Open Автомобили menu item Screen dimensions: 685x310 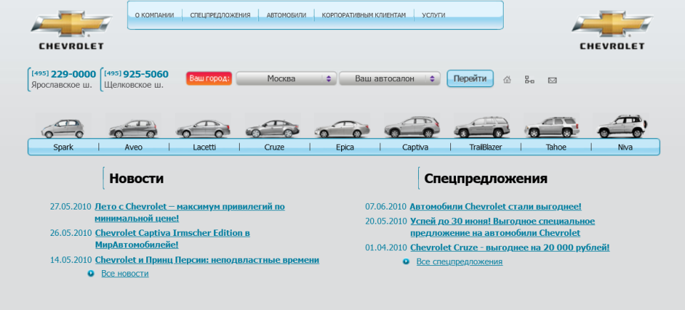286,15
